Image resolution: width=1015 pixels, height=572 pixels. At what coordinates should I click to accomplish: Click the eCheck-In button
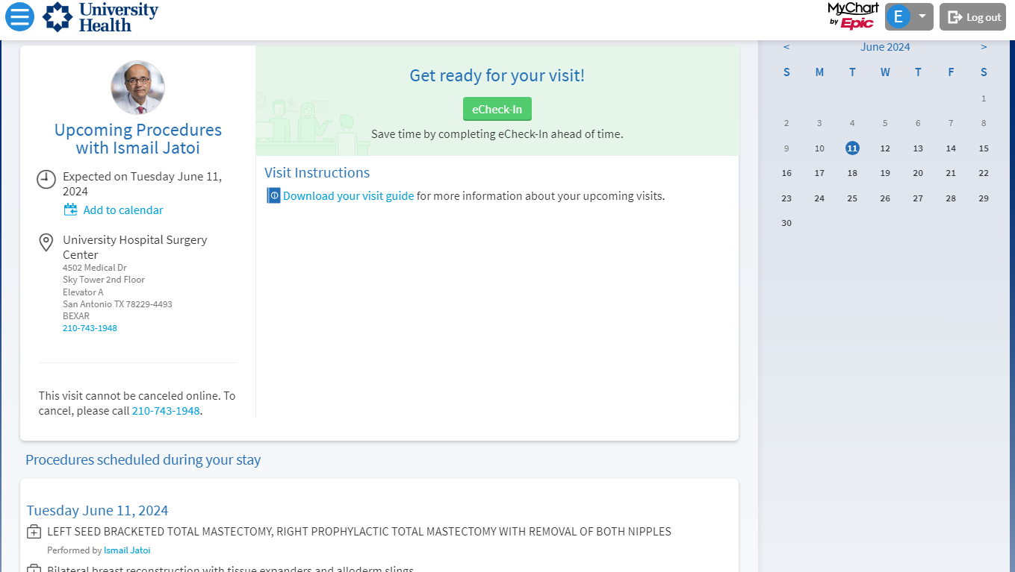(x=497, y=109)
